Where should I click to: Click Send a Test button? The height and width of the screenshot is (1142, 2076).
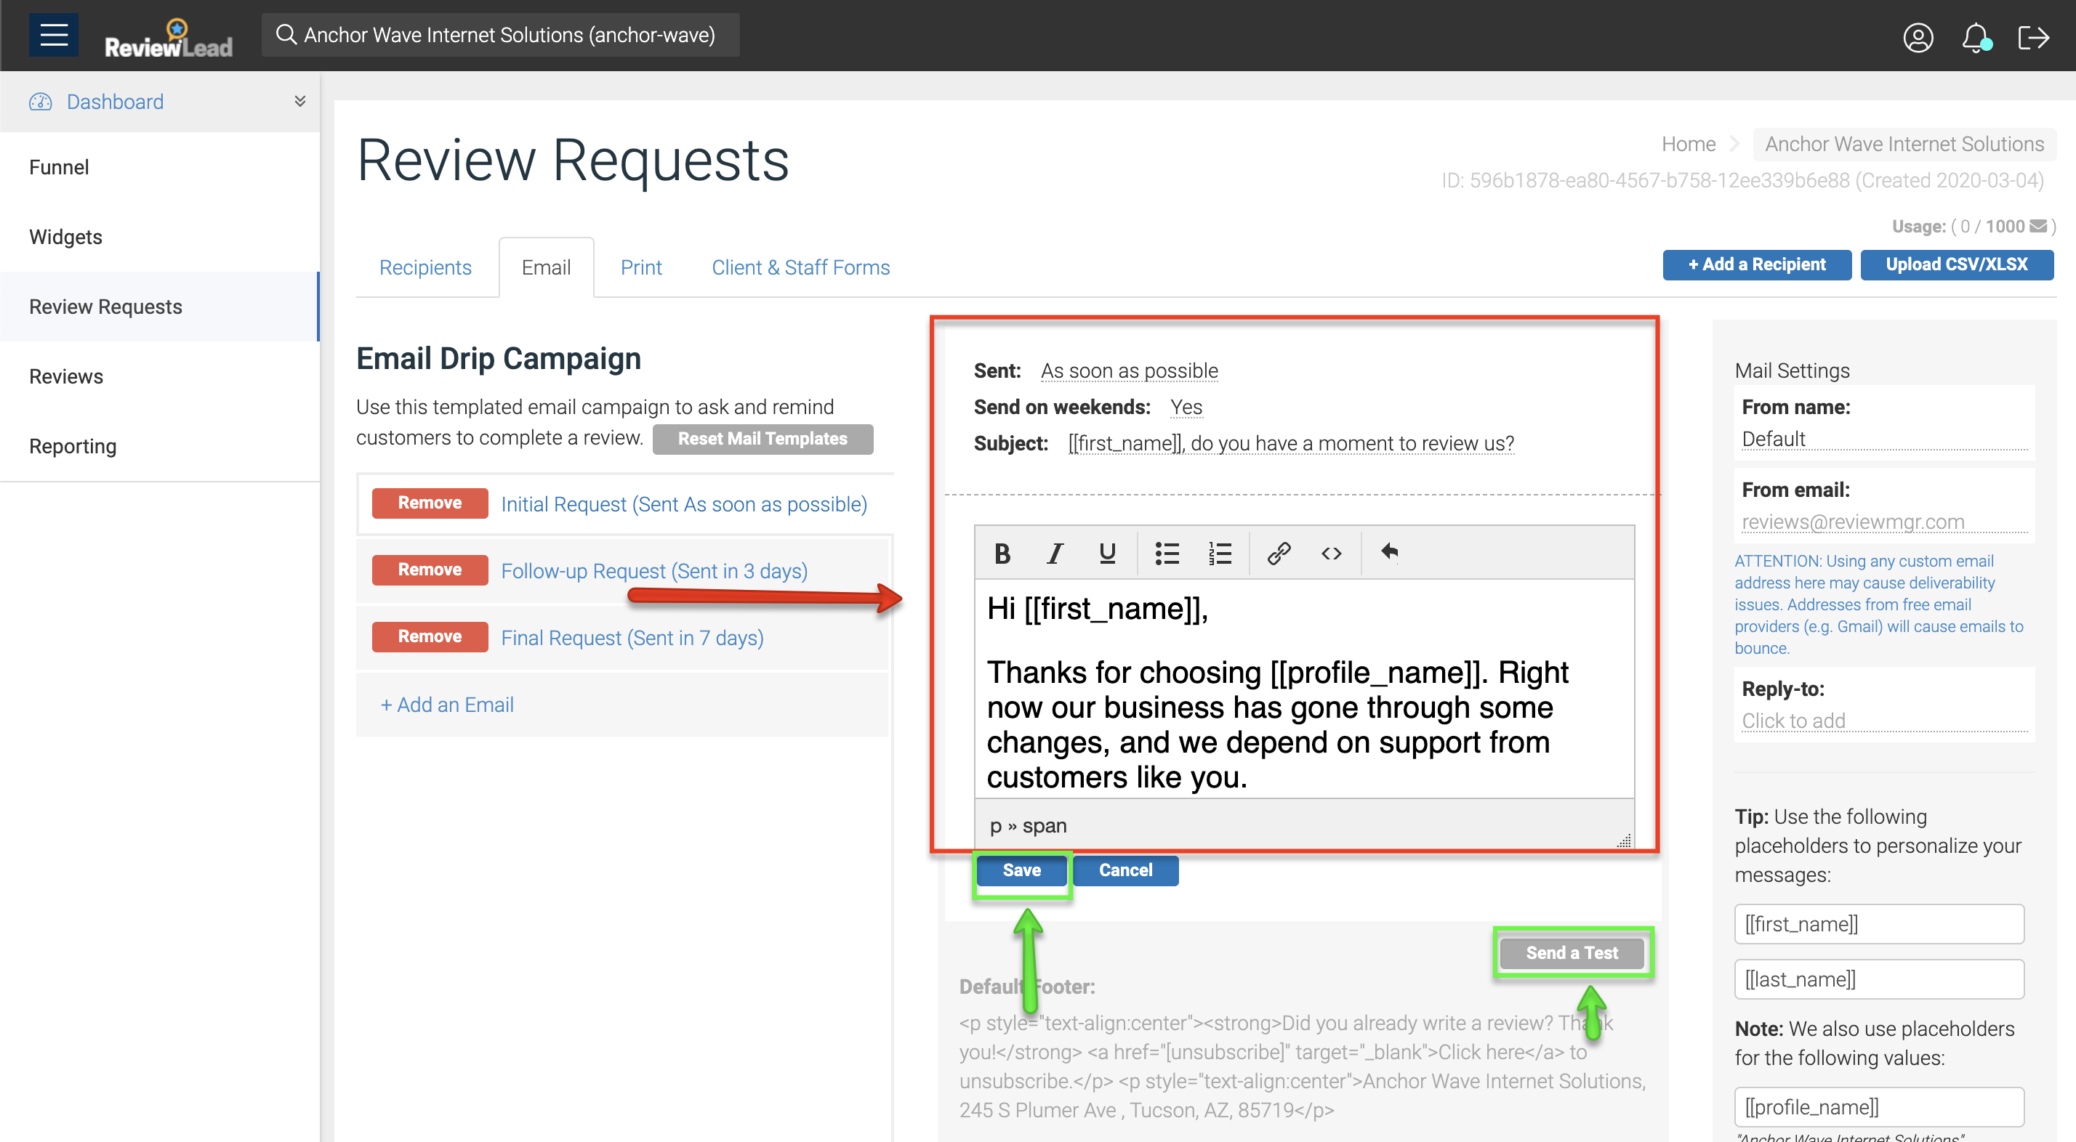click(1572, 952)
